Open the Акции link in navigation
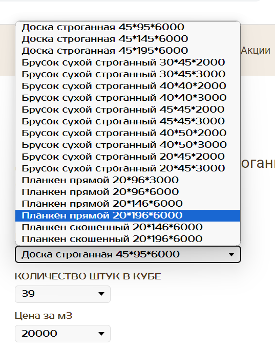Screen dimensions: 275x350 pos(256,51)
